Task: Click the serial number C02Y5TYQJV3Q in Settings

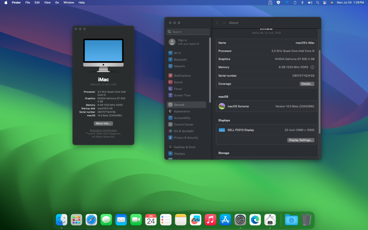Action: click(x=303, y=75)
